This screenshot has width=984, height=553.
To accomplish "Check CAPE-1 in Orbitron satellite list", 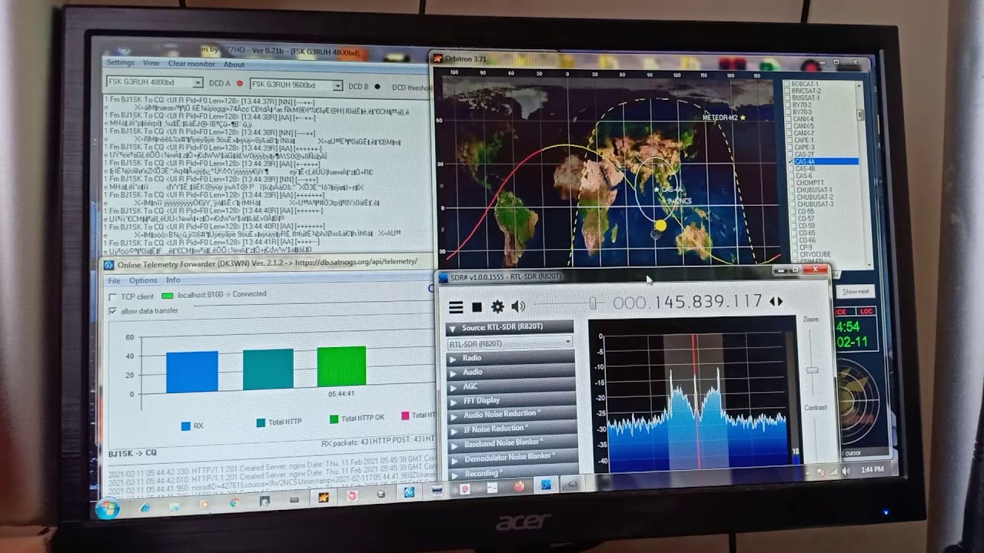I will [x=788, y=141].
